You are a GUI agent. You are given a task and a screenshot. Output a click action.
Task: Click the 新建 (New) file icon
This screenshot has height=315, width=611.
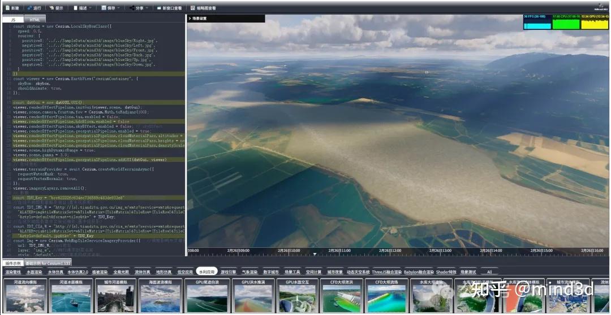pos(7,8)
